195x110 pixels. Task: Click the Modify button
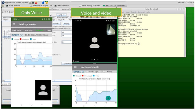pyautogui.click(x=66, y=23)
